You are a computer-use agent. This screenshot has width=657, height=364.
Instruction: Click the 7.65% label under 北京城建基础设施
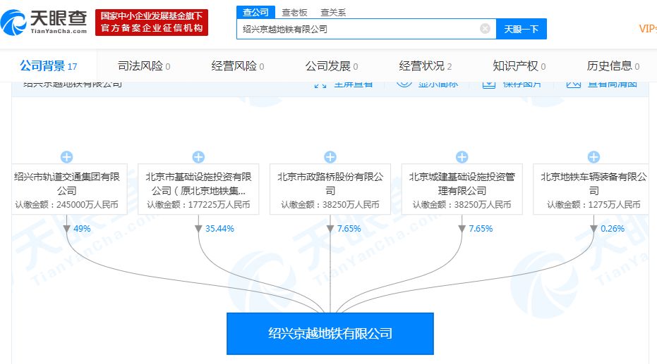481,229
